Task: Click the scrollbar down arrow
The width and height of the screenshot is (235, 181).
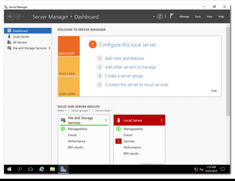Action: click(x=228, y=163)
